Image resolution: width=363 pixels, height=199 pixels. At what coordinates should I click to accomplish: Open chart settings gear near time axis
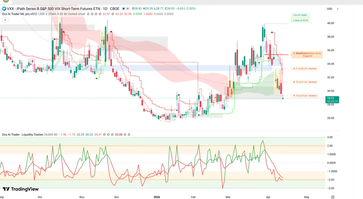coord(333,197)
